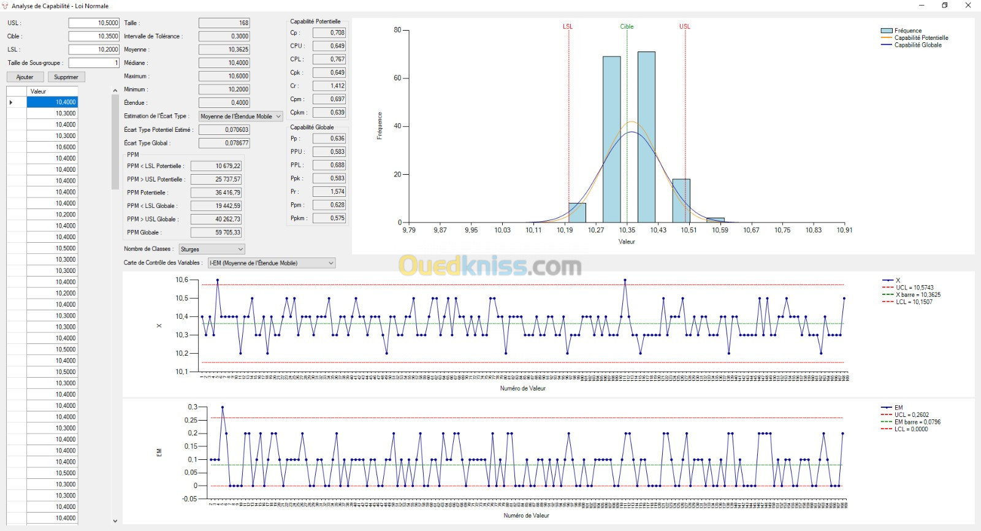Click PPM < LSL Globale value 19 442,59
981x531 pixels.
point(216,206)
